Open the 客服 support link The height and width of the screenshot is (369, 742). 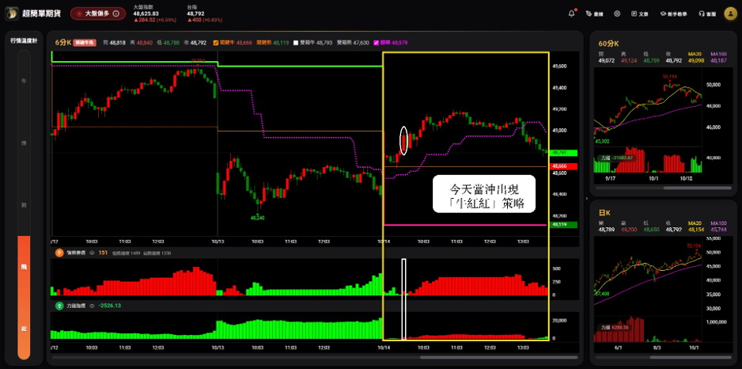[x=707, y=13]
